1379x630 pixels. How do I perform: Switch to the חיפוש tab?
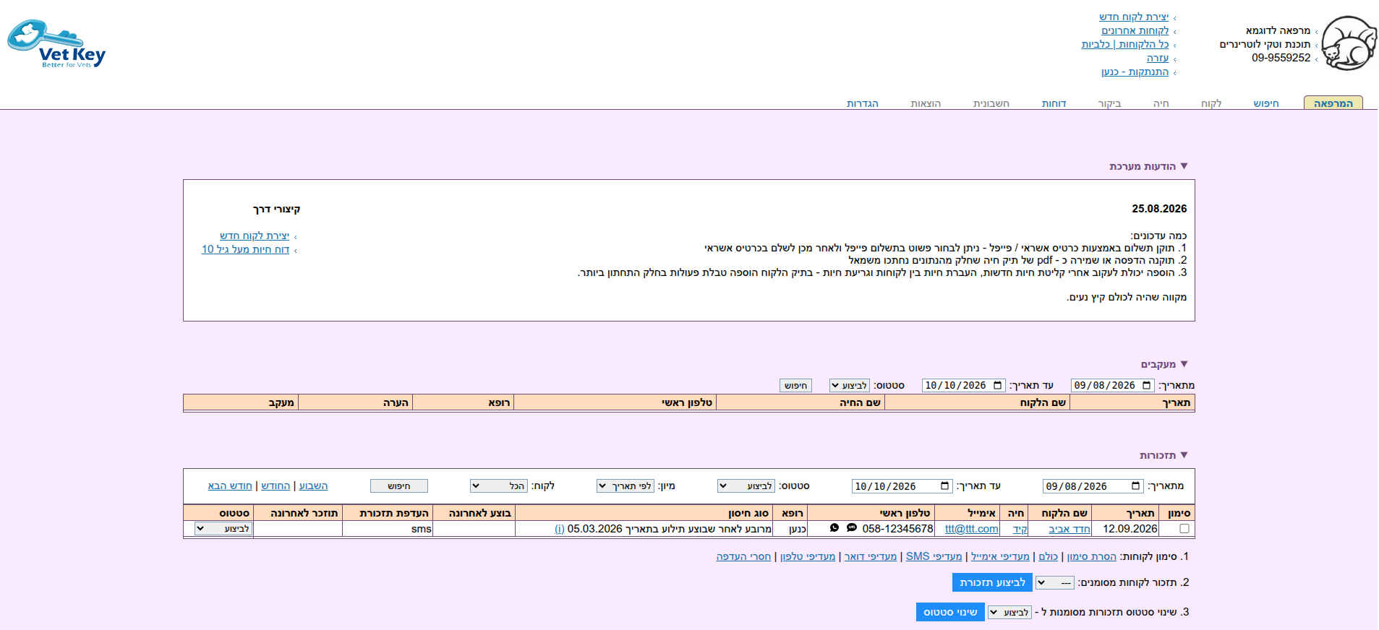point(1266,103)
